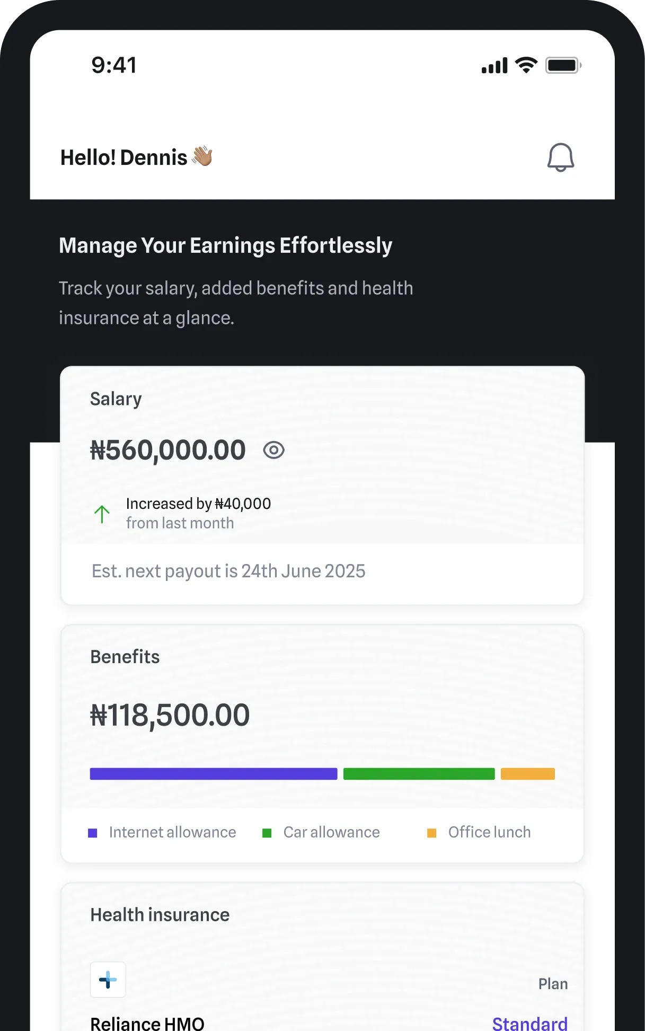This screenshot has height=1031, width=645.
Task: Tap the ₦118,500.00 benefits total
Action: coord(170,715)
